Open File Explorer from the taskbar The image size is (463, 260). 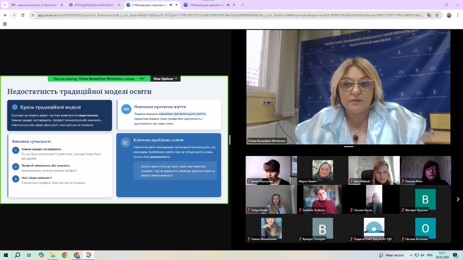pyautogui.click(x=53, y=255)
